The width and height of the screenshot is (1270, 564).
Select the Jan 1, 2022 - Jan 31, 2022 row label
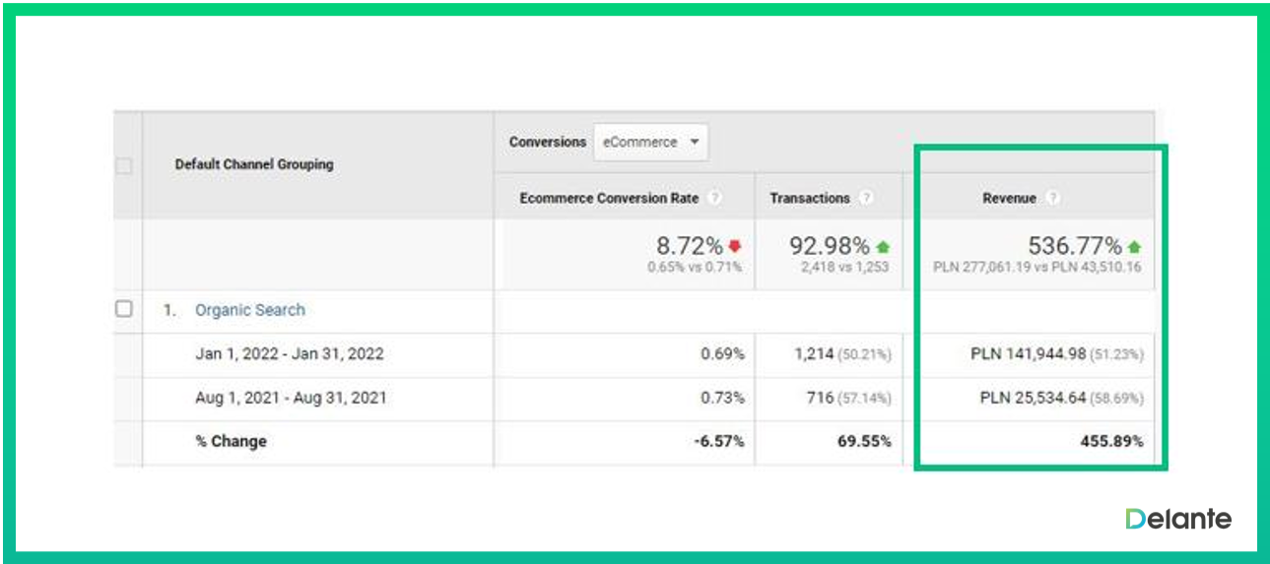[290, 353]
